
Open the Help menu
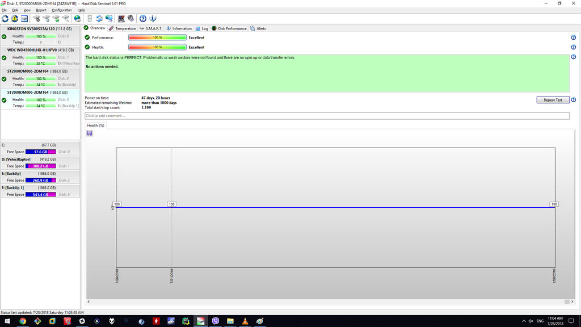pos(82,10)
